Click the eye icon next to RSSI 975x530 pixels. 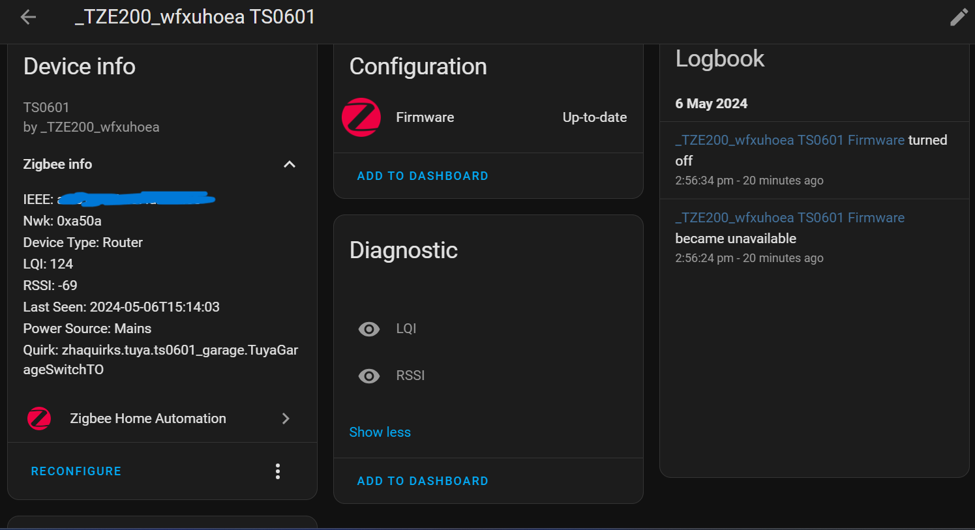pyautogui.click(x=369, y=376)
